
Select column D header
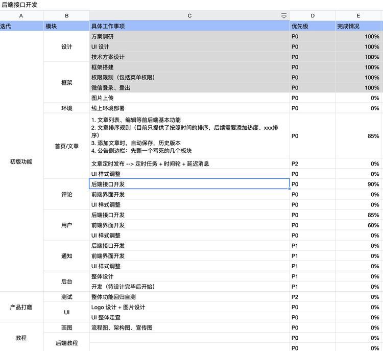point(313,16)
